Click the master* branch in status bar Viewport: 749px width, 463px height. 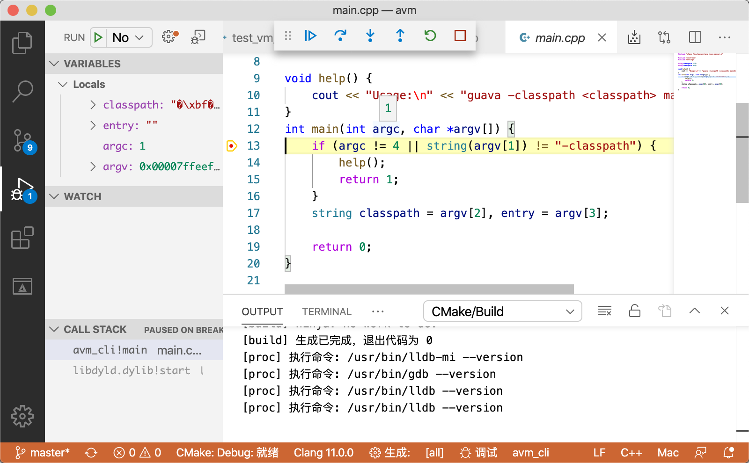click(43, 453)
